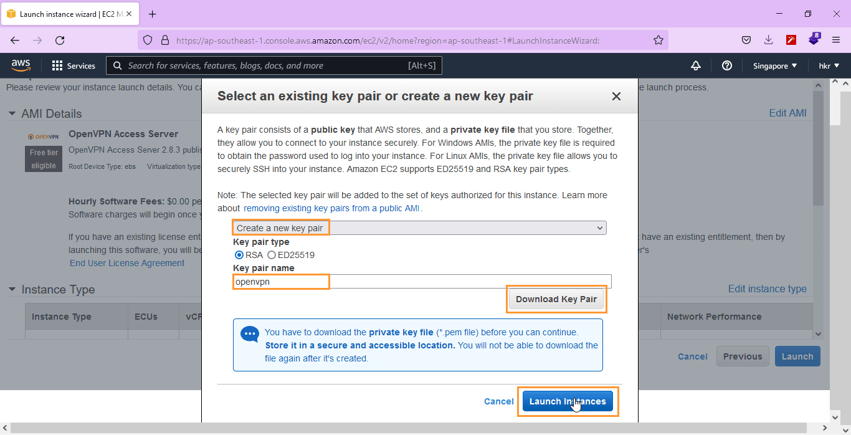Click the wizard Cancel link beside Previous
This screenshot has height=435, width=851.
click(693, 356)
